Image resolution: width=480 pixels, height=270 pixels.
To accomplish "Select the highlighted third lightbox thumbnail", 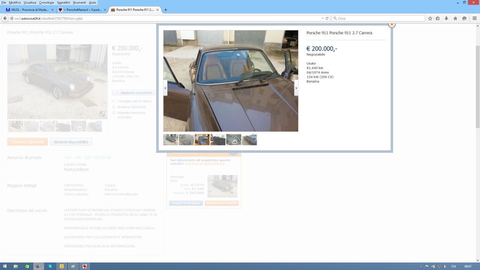I will click(202, 140).
